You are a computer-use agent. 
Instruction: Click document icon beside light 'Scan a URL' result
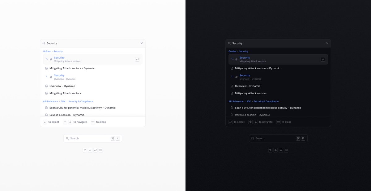pyautogui.click(x=46, y=108)
